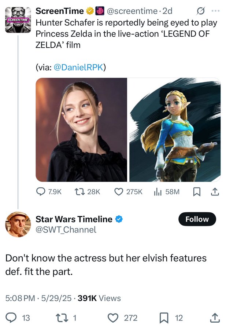Open Star Wars Timeline profile picture
226x330 pixels.
(x=18, y=224)
